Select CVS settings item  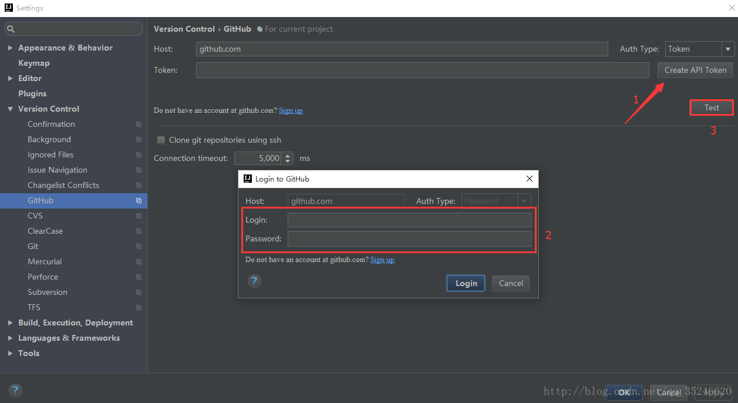pyautogui.click(x=35, y=216)
